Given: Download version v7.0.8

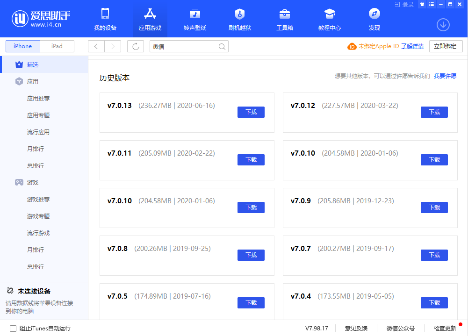Looking at the screenshot, I should 251,255.
